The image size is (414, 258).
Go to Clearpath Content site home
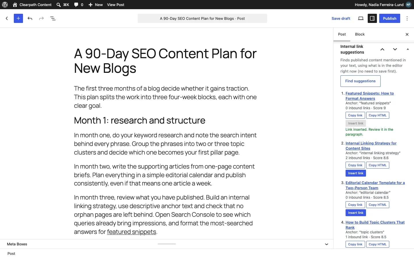[32, 5]
